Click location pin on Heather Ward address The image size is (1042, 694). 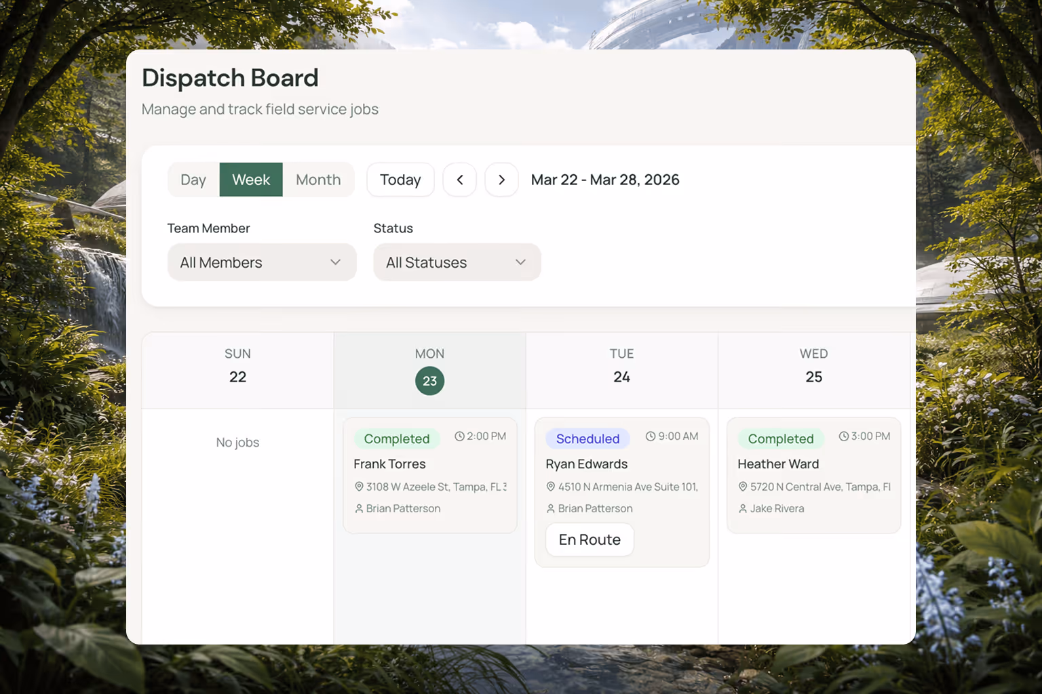[743, 487]
